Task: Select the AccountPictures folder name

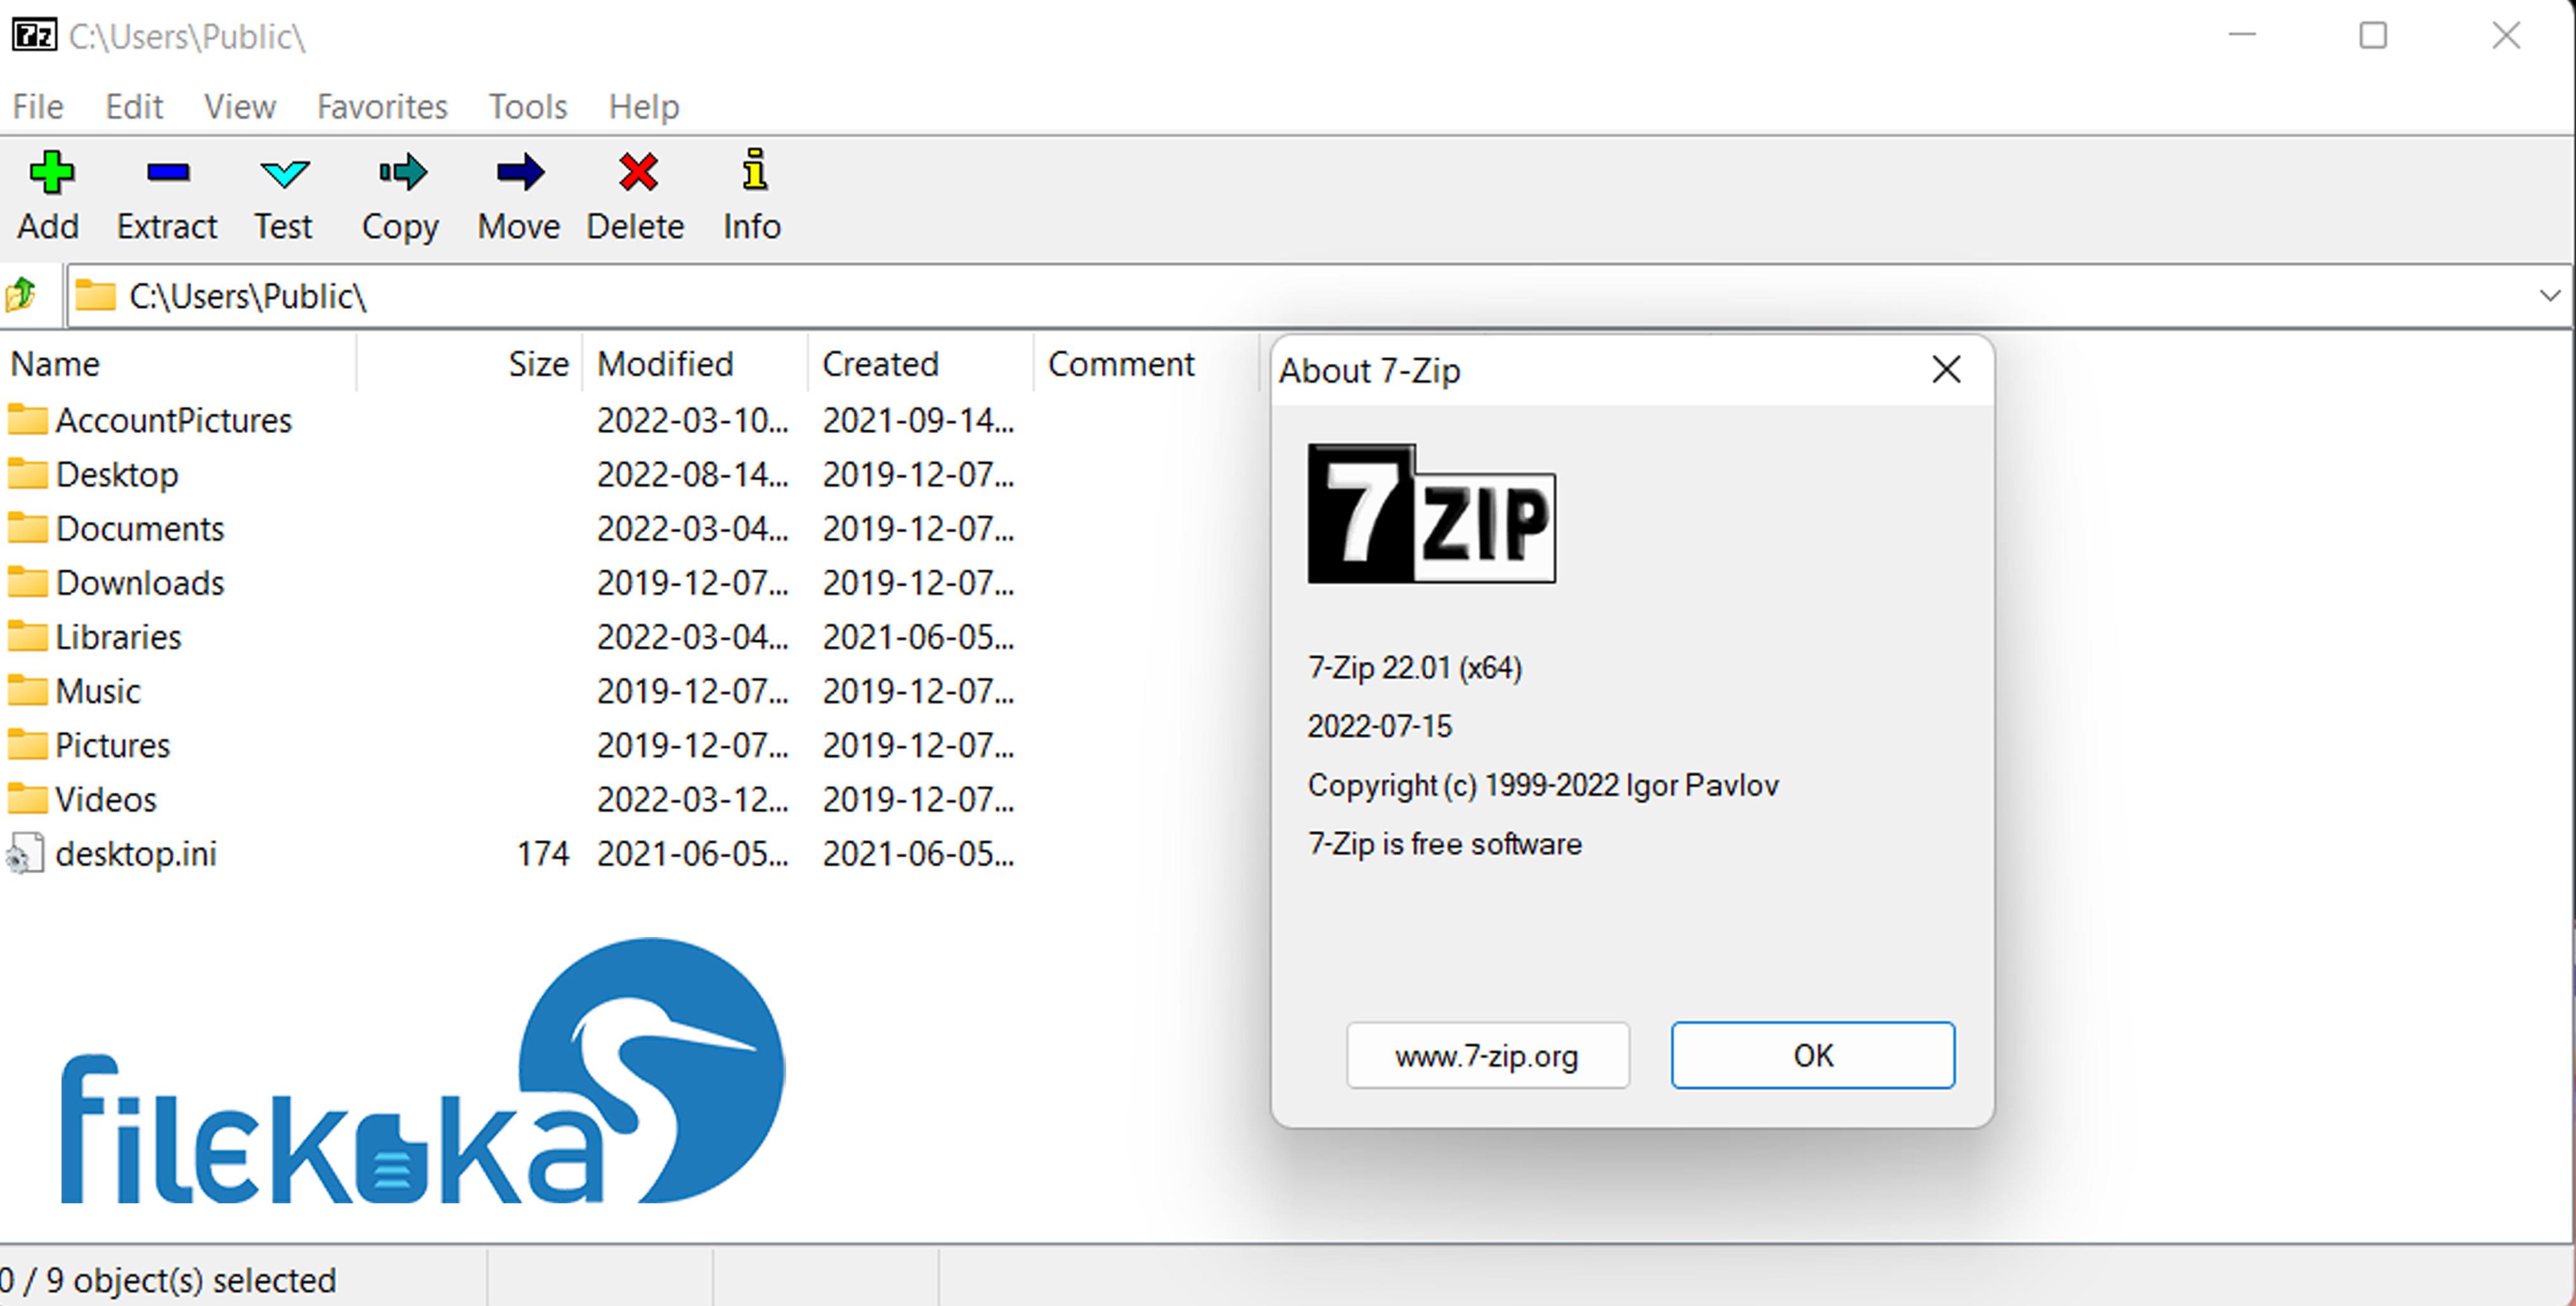Action: 174,421
